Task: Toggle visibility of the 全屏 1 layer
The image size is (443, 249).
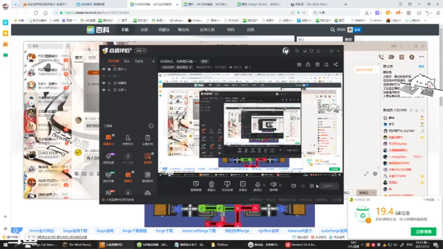Action: pyautogui.click(x=104, y=90)
